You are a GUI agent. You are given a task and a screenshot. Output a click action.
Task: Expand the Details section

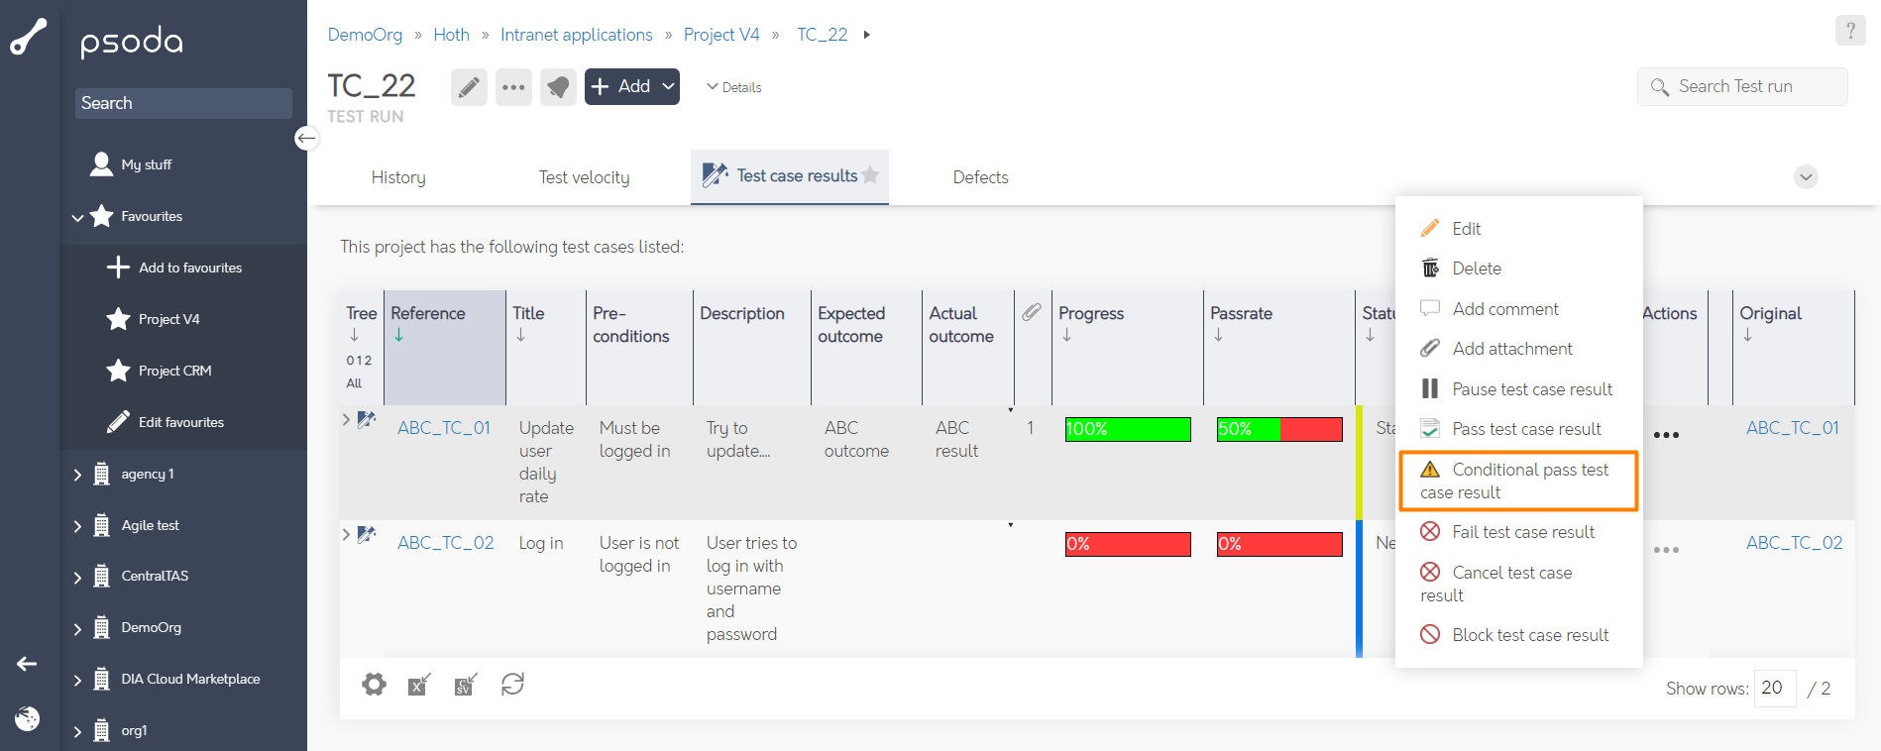coord(734,87)
